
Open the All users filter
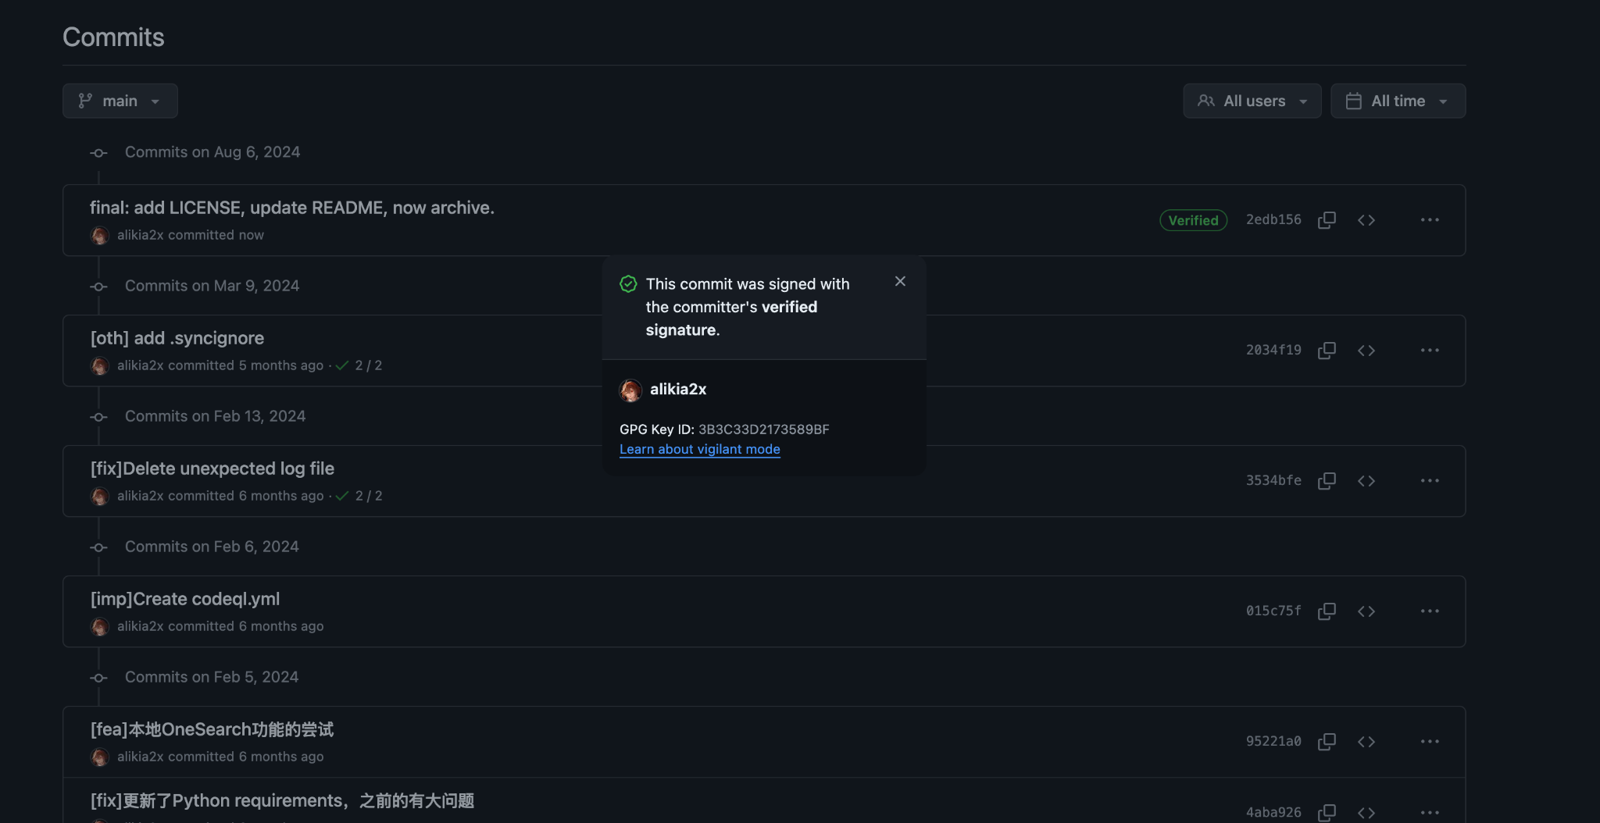click(x=1251, y=100)
